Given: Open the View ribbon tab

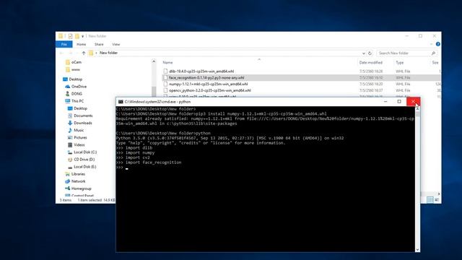Looking at the screenshot, I should click(115, 44).
